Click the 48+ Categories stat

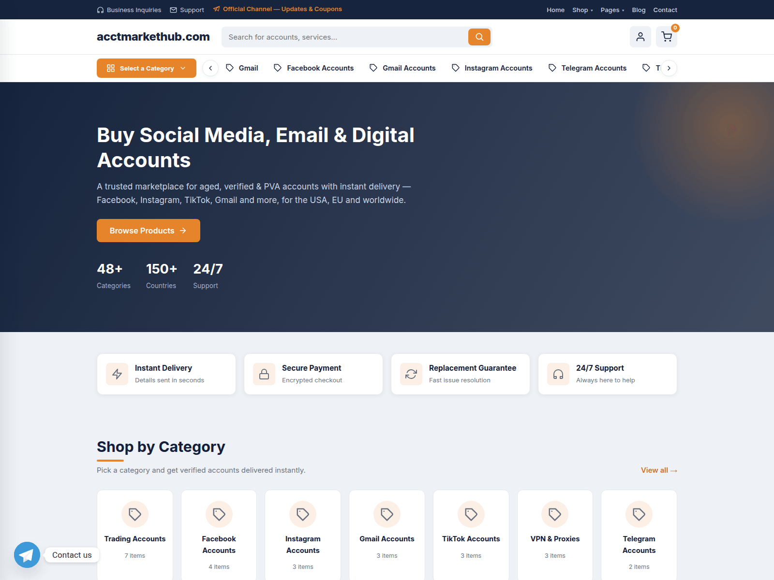[x=114, y=275]
